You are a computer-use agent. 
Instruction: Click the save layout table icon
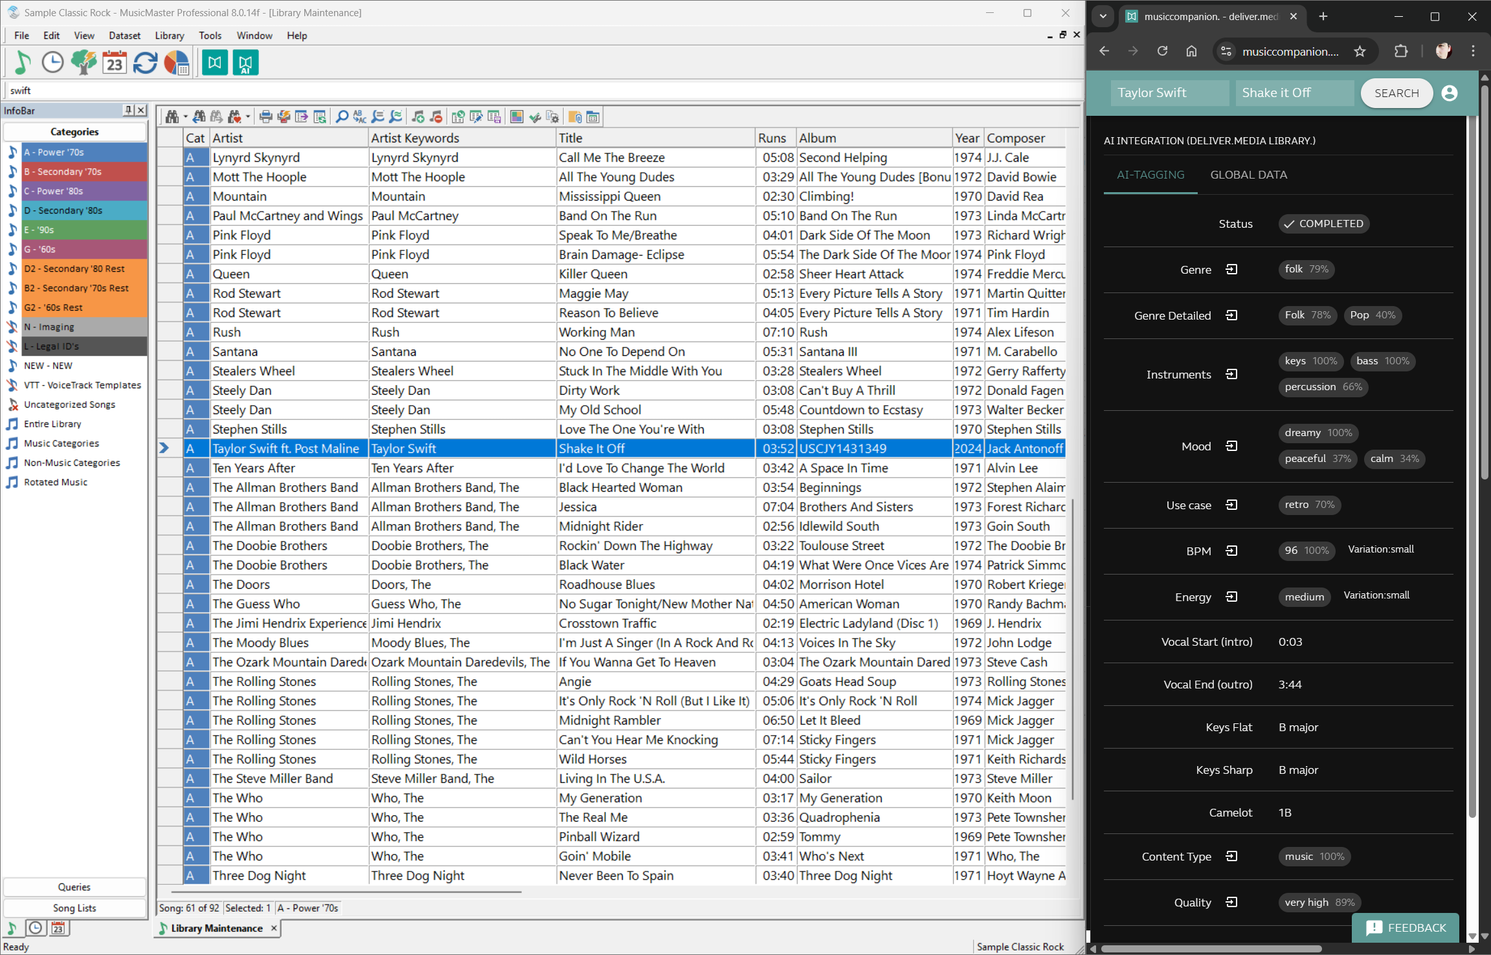coord(494,117)
